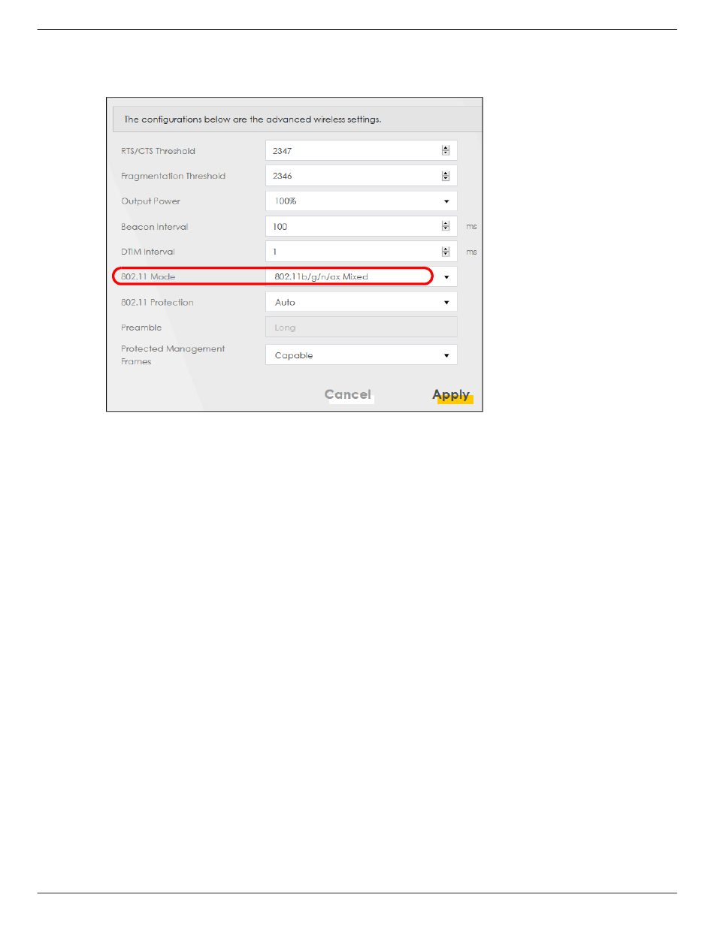Adjust DTIM Interval spinner arrows

pyautogui.click(x=446, y=252)
